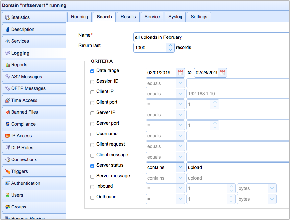The height and width of the screenshot is (220, 290).
Task: Select the Triggers sidebar icon
Action: click(7, 171)
